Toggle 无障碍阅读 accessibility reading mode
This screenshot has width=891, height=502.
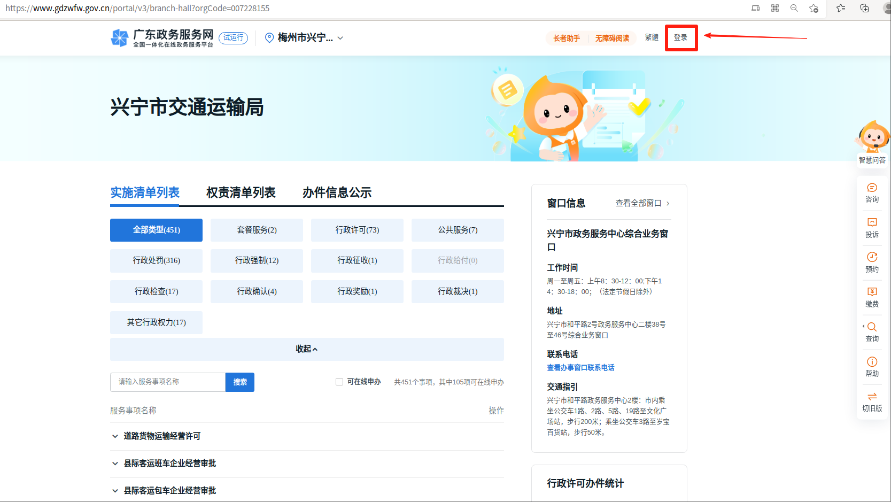coord(612,38)
